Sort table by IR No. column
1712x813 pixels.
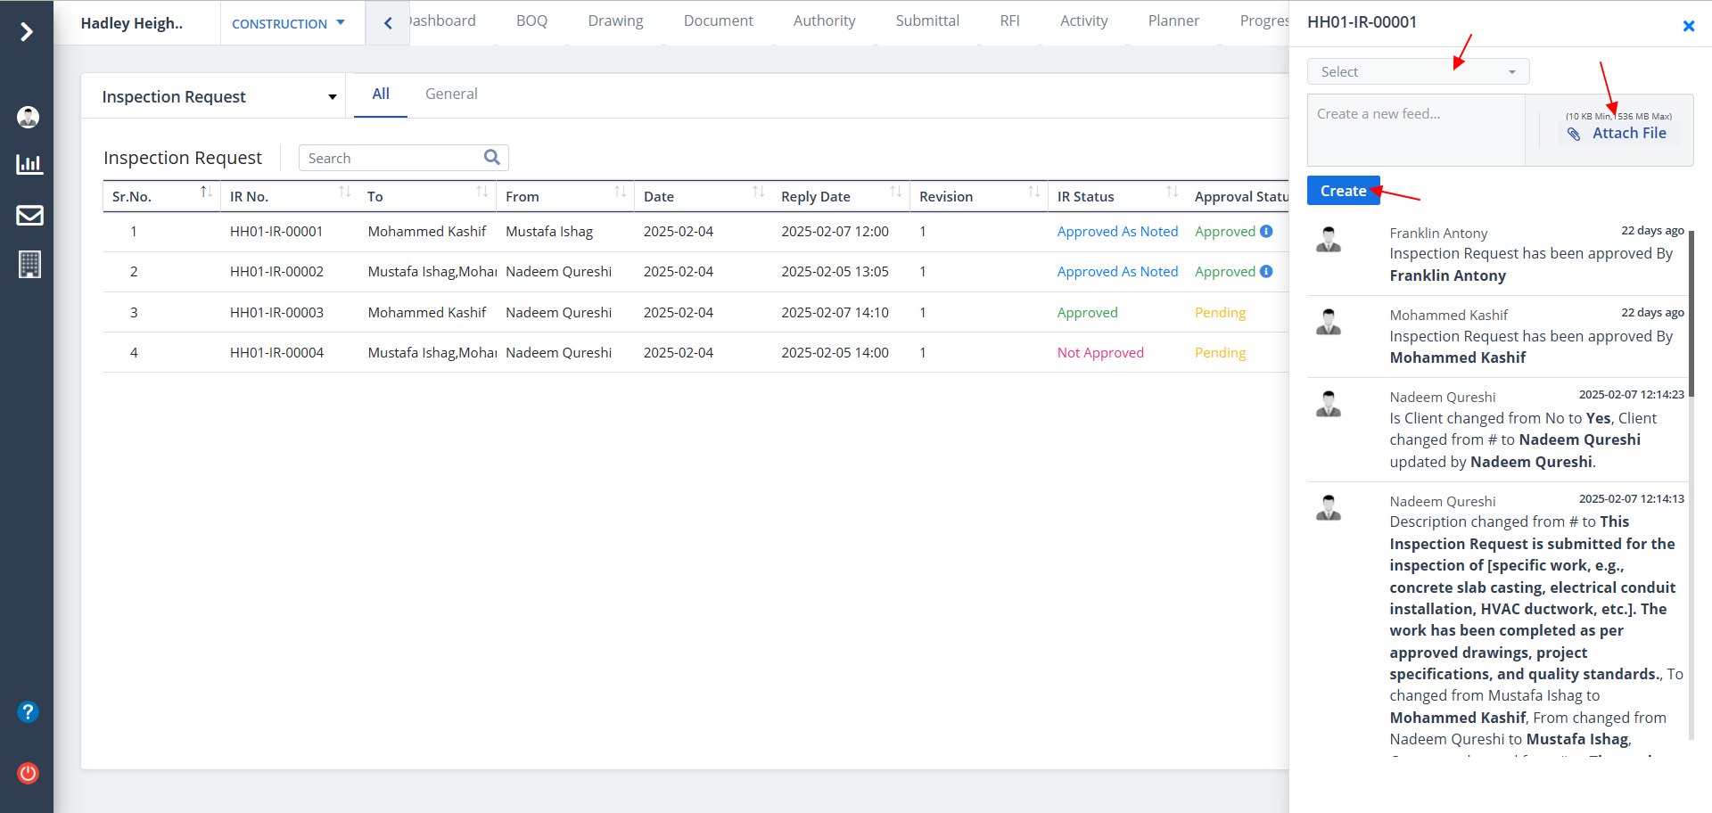click(344, 193)
